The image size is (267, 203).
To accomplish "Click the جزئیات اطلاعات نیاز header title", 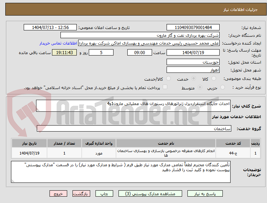I will pos(240,10).
